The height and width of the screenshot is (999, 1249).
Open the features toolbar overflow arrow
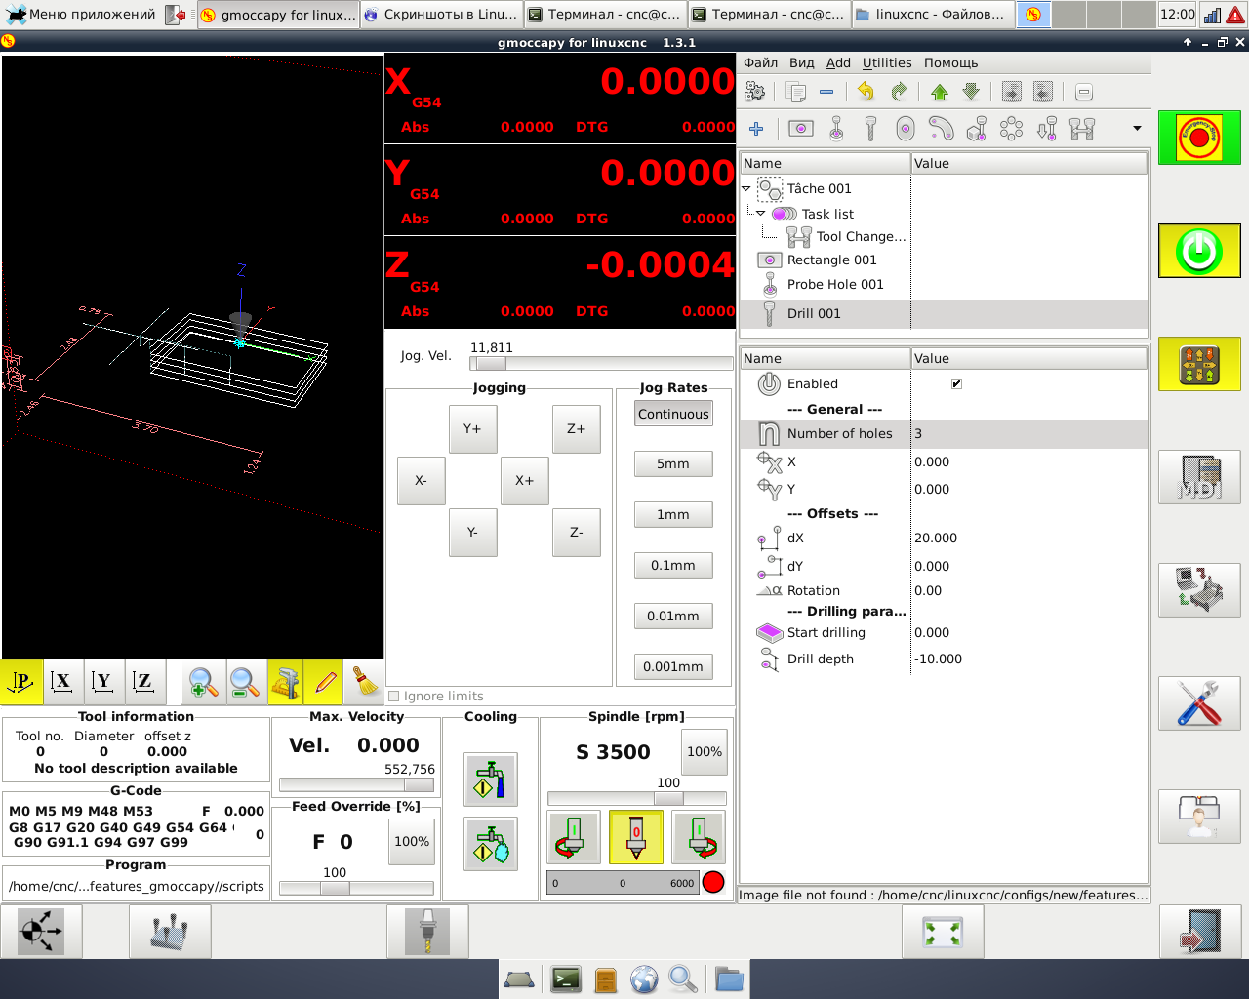tap(1136, 128)
